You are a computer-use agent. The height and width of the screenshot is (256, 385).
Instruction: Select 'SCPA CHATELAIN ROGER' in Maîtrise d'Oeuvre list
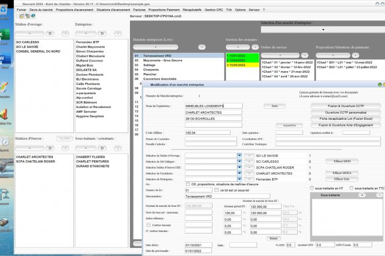(35, 161)
